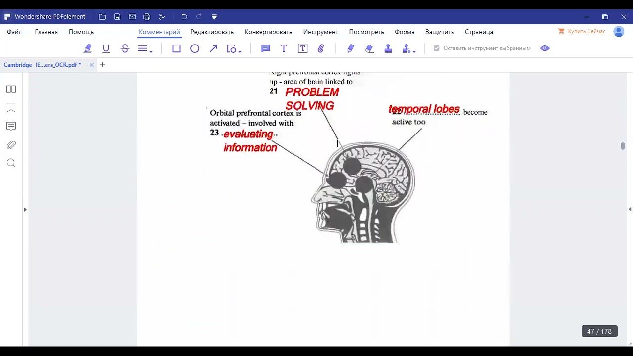
Task: Open the Файл menu
Action: (14, 32)
